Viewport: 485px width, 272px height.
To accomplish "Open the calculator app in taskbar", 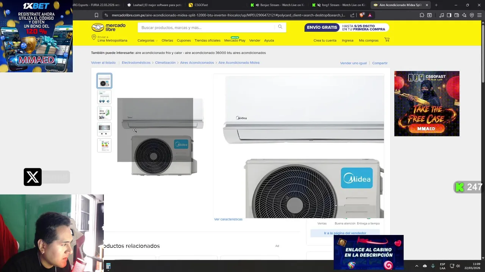I will coord(108,266).
